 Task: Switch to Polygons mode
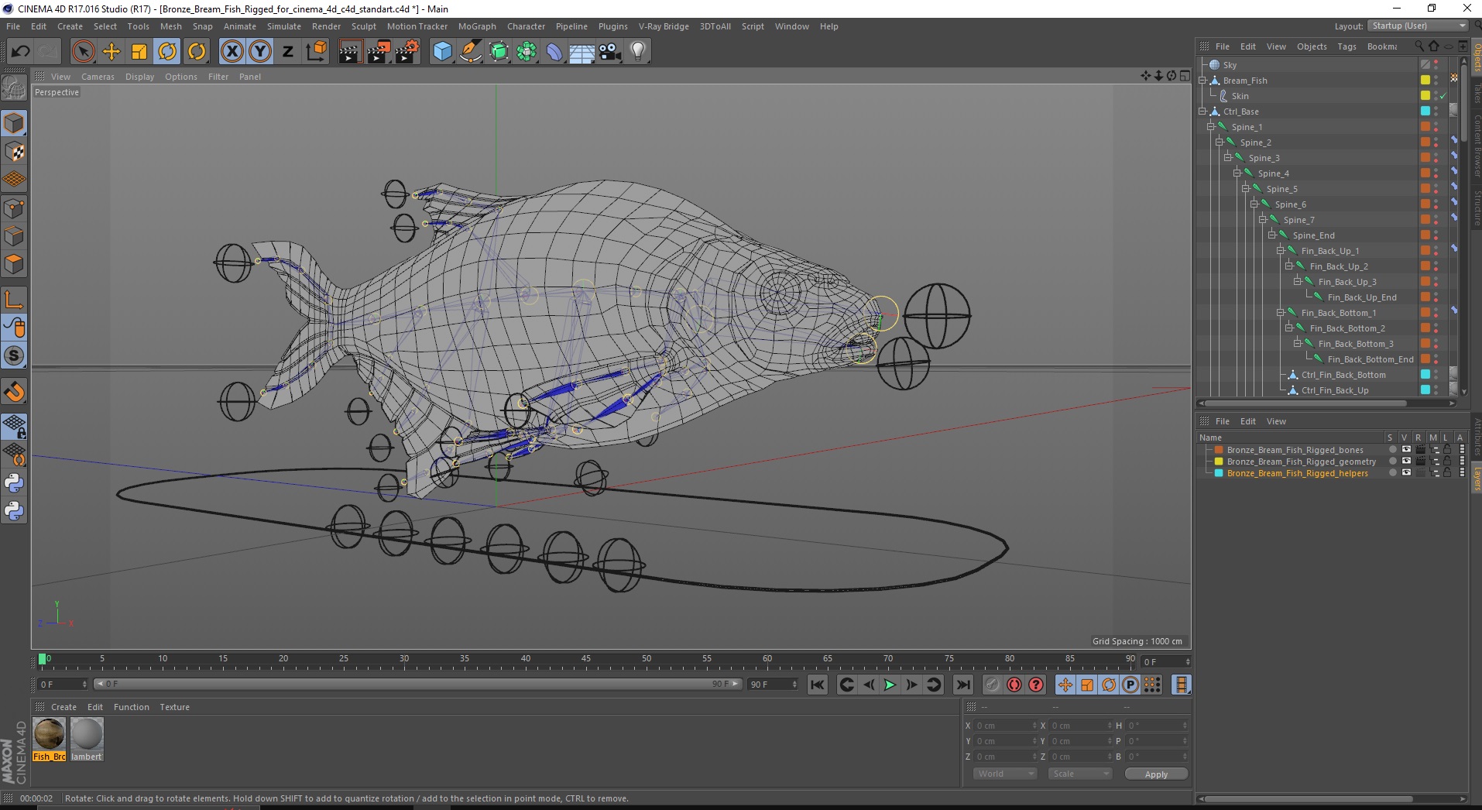(x=14, y=264)
